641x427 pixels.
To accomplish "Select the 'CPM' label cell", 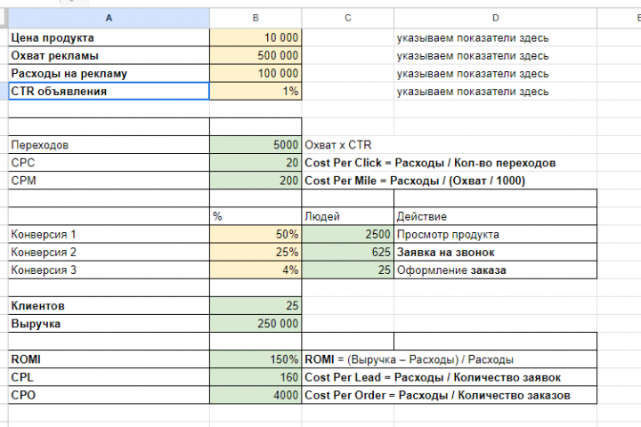I will (109, 181).
